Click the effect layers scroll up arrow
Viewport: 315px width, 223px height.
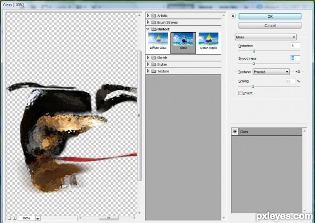coord(304,131)
